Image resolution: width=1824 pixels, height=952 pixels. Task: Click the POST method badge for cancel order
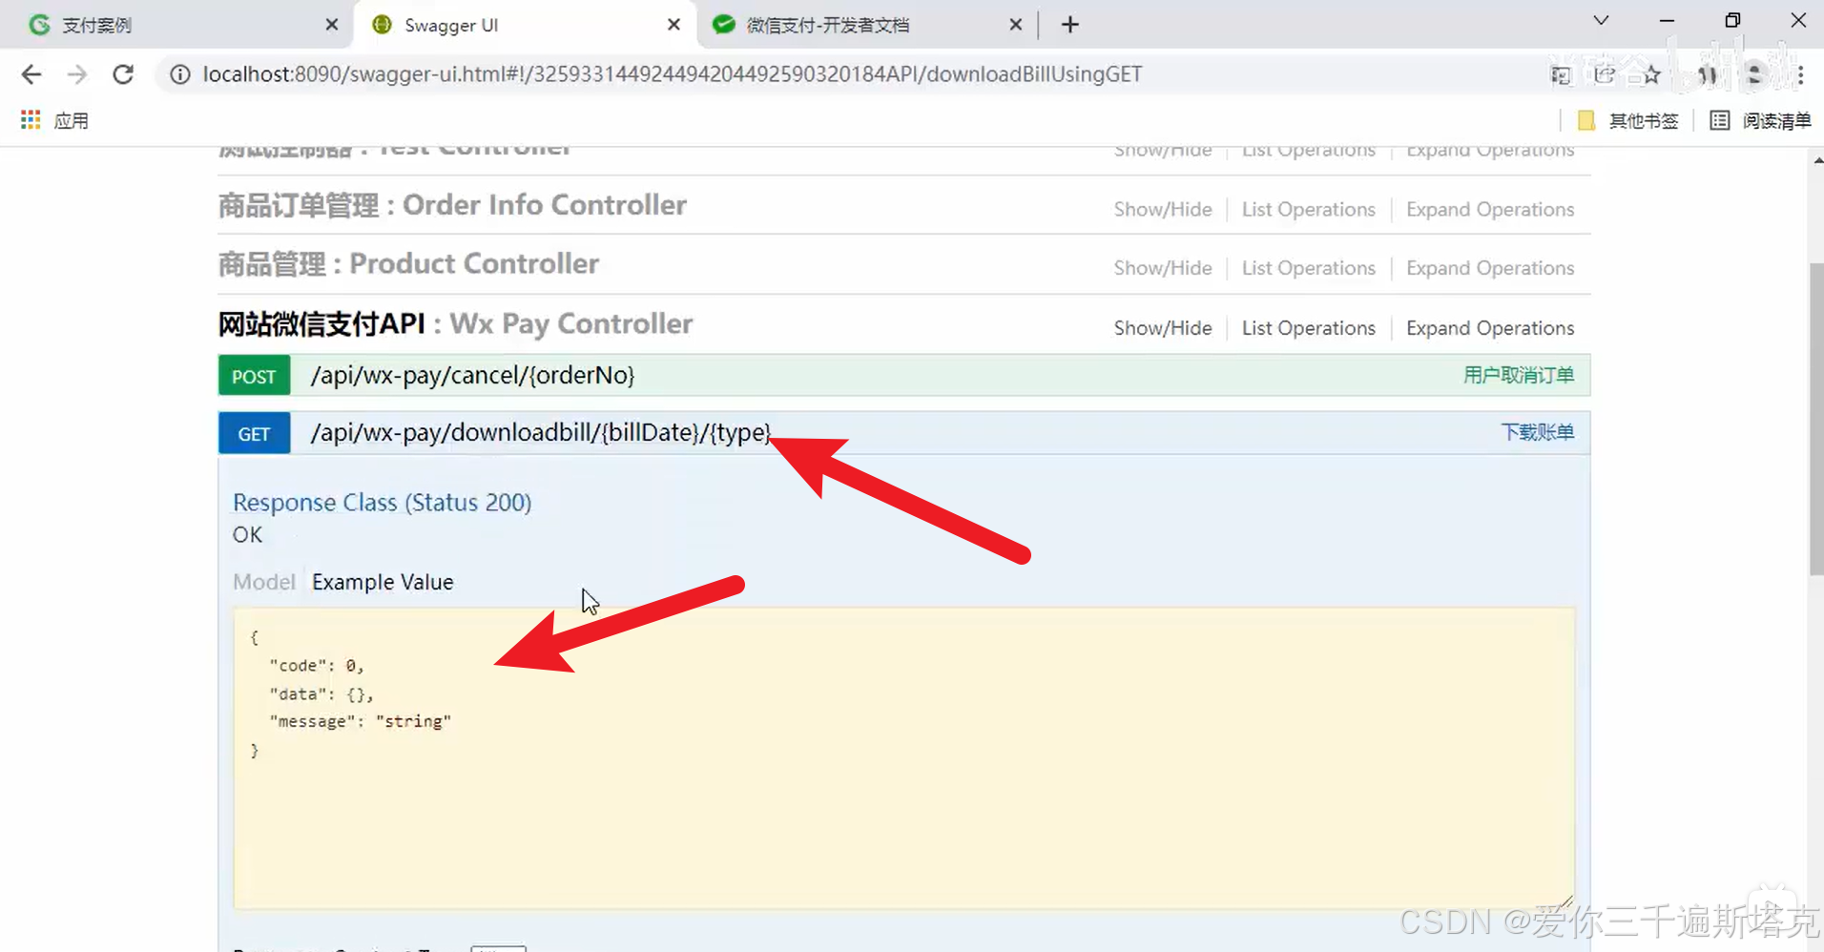[254, 376]
